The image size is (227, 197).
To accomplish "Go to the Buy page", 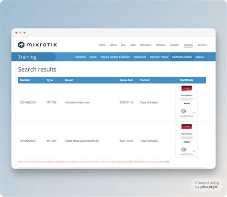I will [123, 45].
